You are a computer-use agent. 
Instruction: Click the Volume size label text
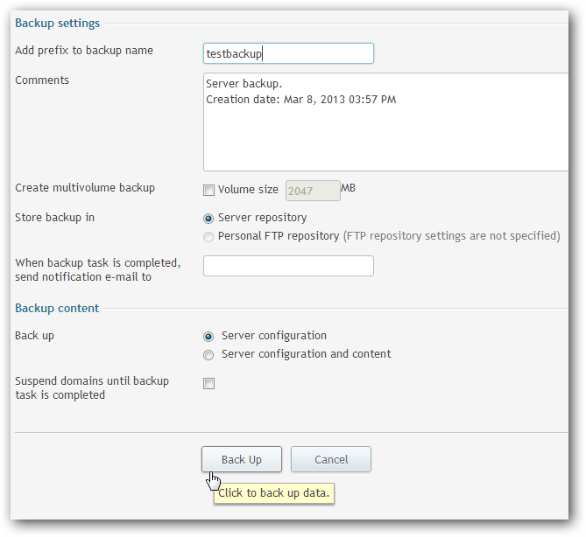click(248, 190)
